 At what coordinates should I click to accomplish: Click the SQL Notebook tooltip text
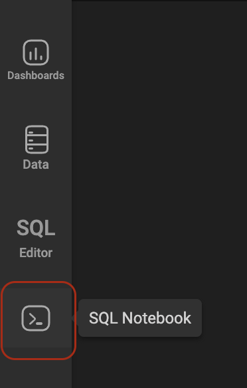[x=140, y=318]
